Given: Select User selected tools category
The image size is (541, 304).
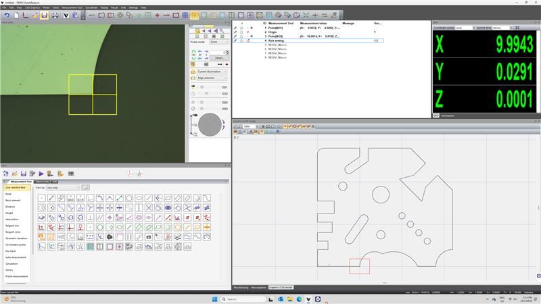Looking at the screenshot, I should tap(16, 188).
